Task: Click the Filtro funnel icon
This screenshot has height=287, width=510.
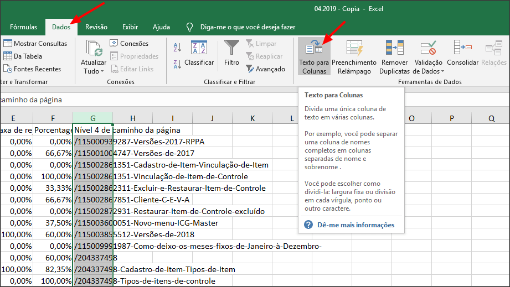Action: 231,48
